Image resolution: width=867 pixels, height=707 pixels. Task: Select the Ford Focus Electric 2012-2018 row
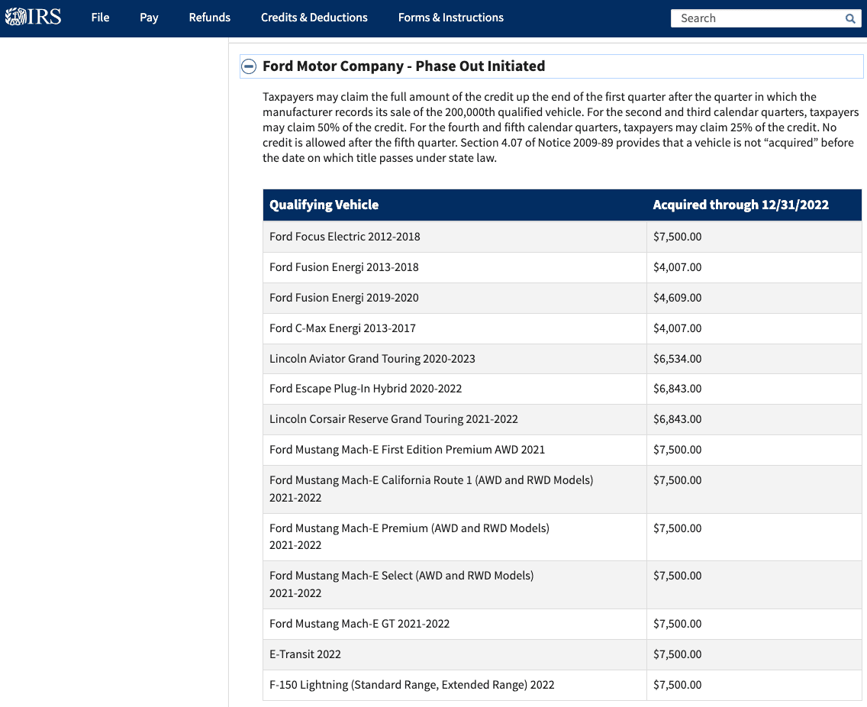(x=344, y=237)
